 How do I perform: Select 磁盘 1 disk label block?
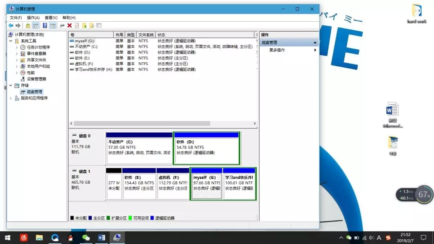[87, 183]
